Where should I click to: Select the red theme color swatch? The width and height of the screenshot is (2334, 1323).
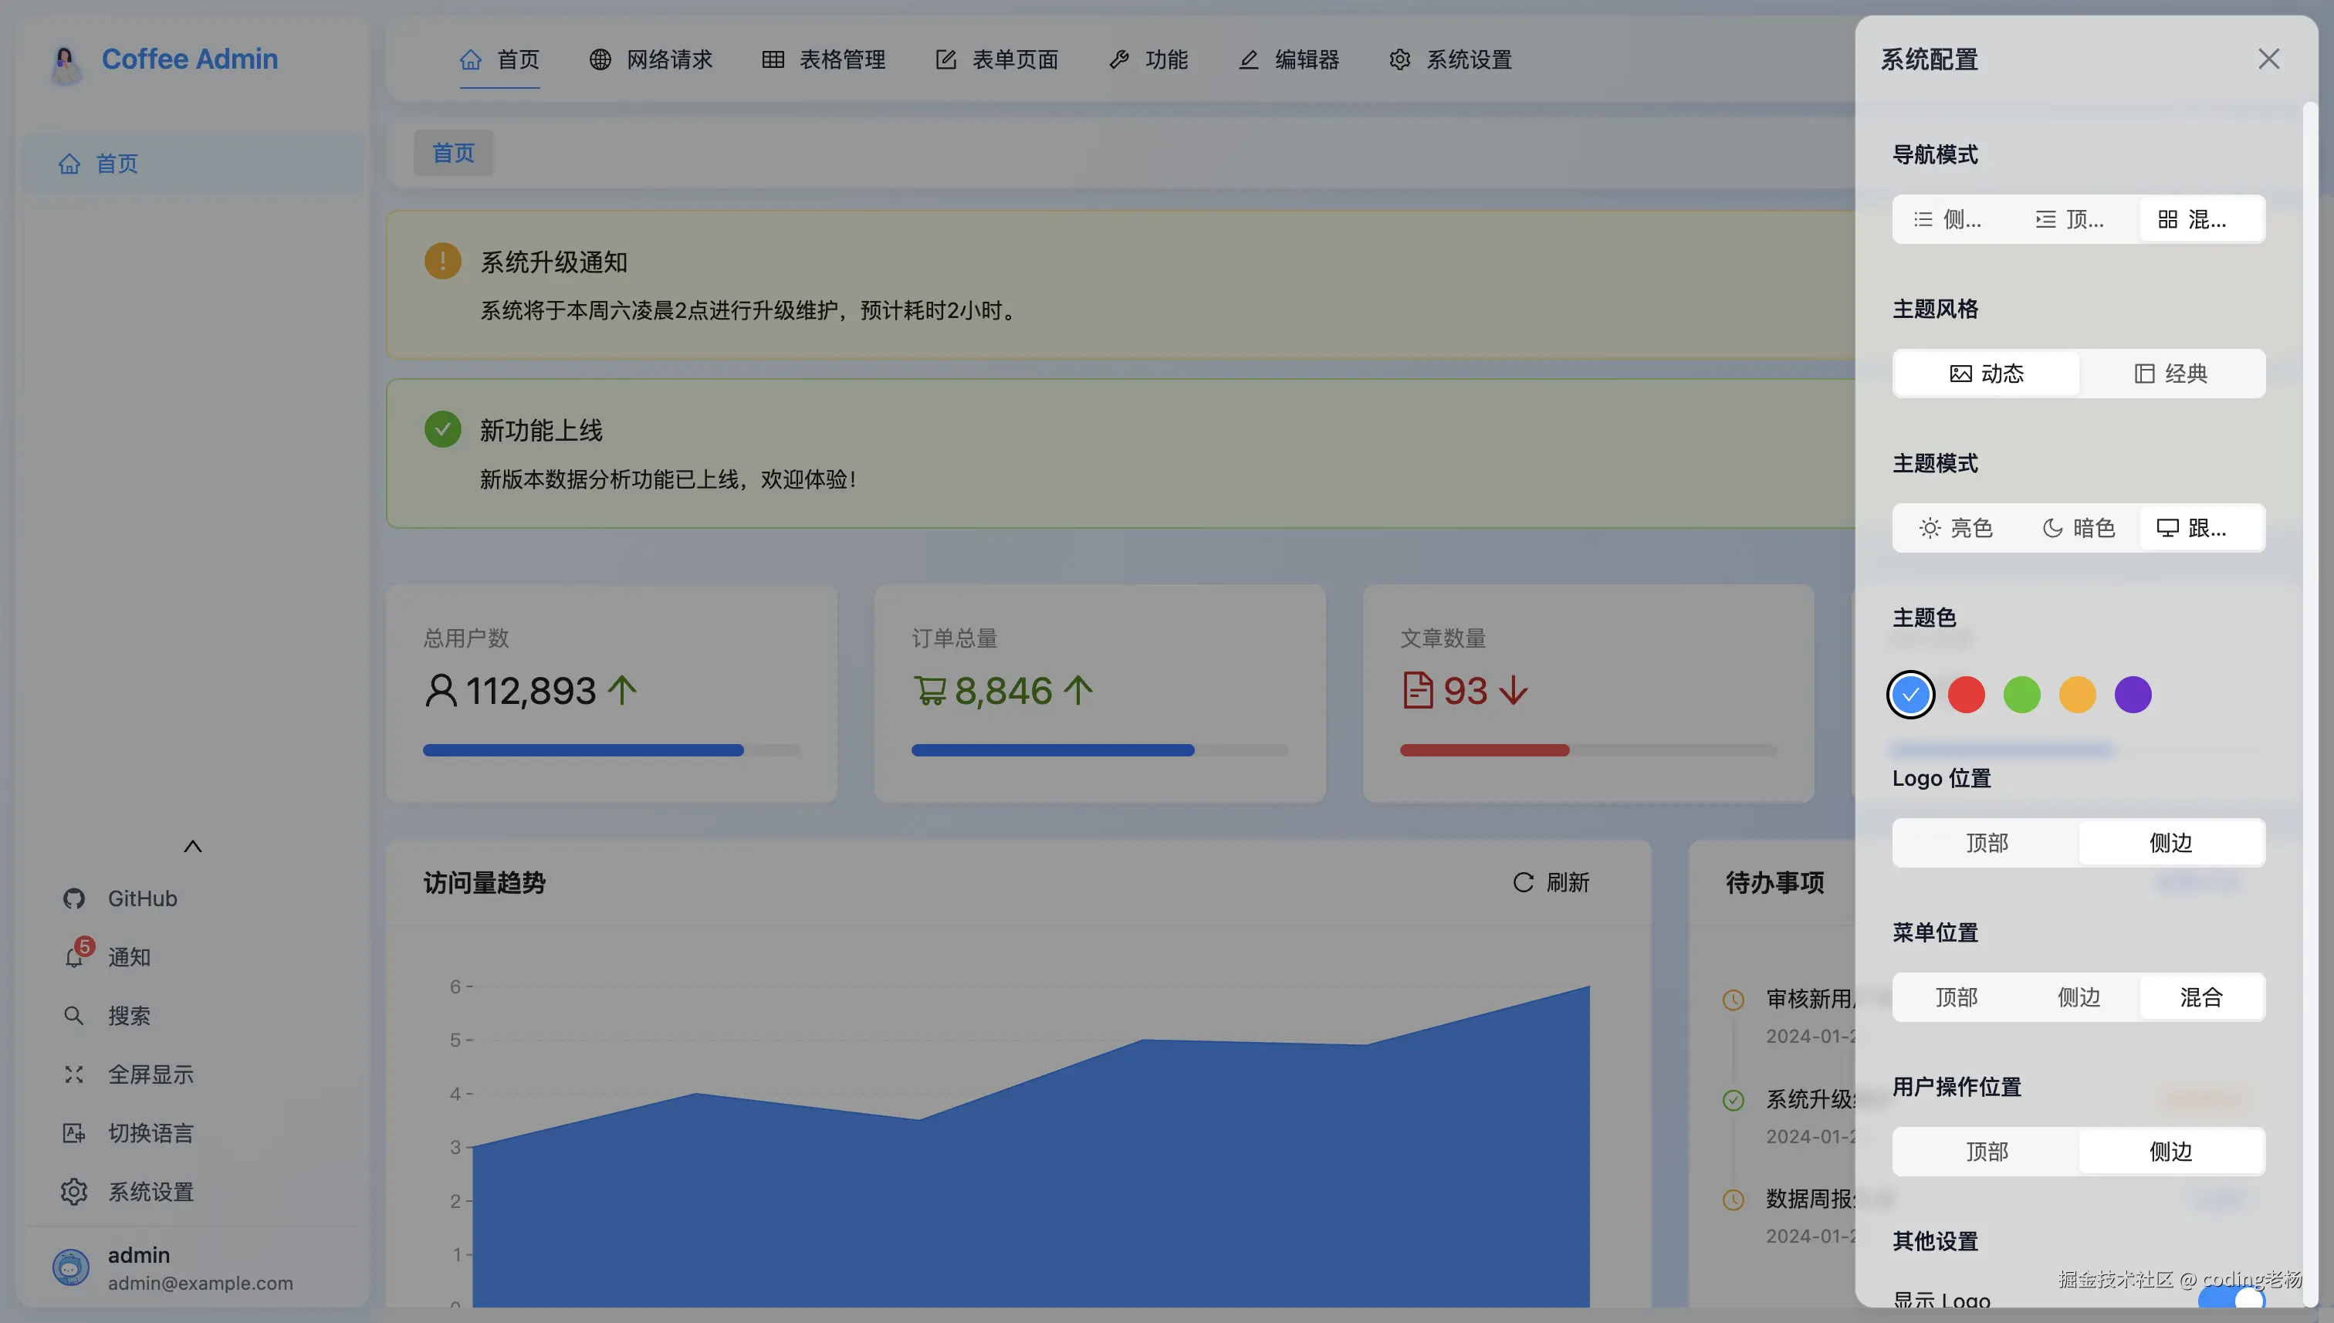click(x=1966, y=693)
